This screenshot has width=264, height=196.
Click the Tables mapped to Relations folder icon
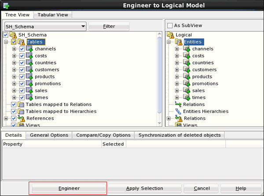click(x=21, y=105)
